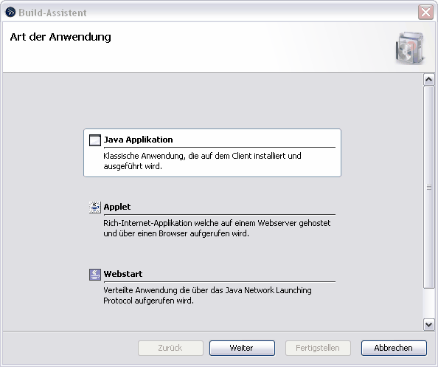Click the scrollbar down arrow
The image size is (438, 367).
tap(428, 325)
